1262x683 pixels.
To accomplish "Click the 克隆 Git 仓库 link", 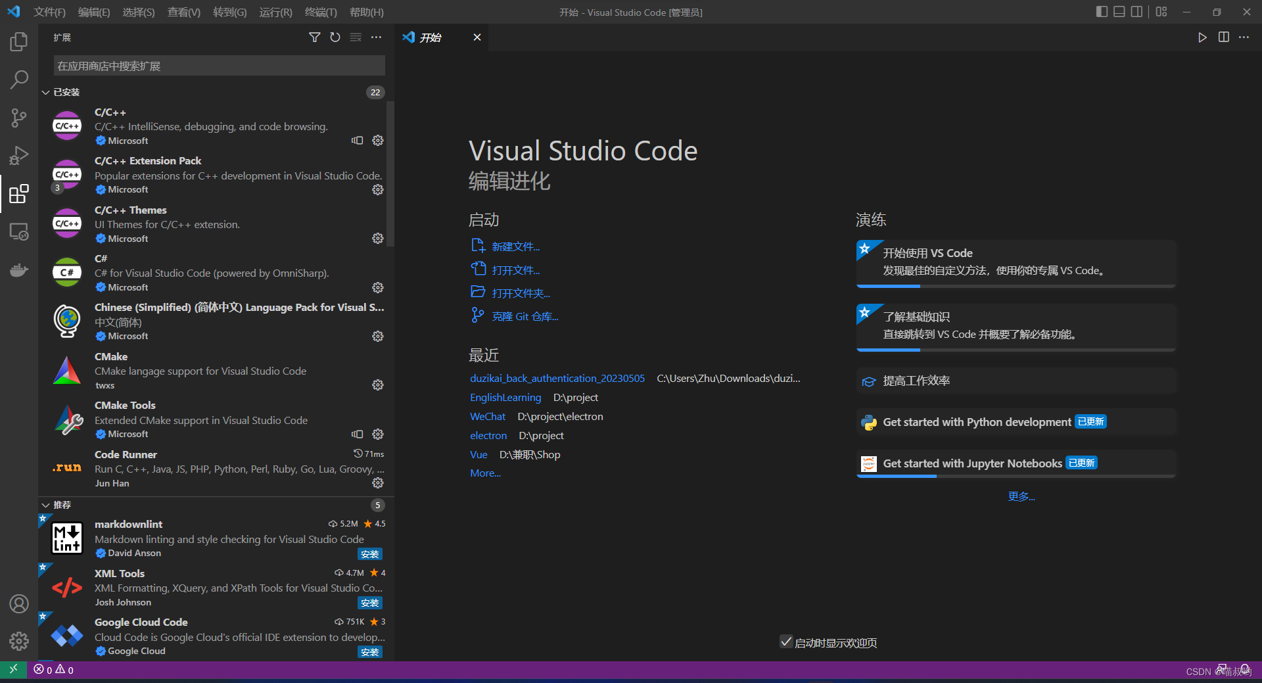I will (x=525, y=317).
